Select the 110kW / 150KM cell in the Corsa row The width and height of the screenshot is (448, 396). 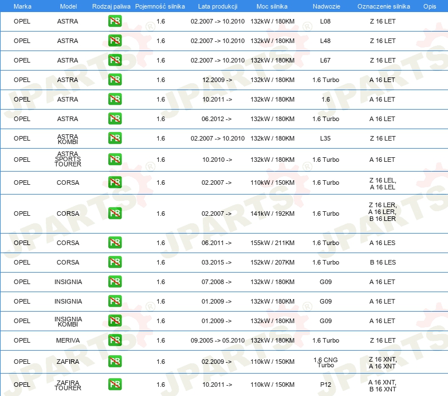[x=272, y=183]
